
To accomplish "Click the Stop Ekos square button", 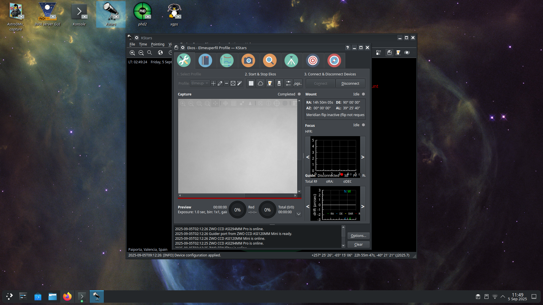I will tap(251, 83).
